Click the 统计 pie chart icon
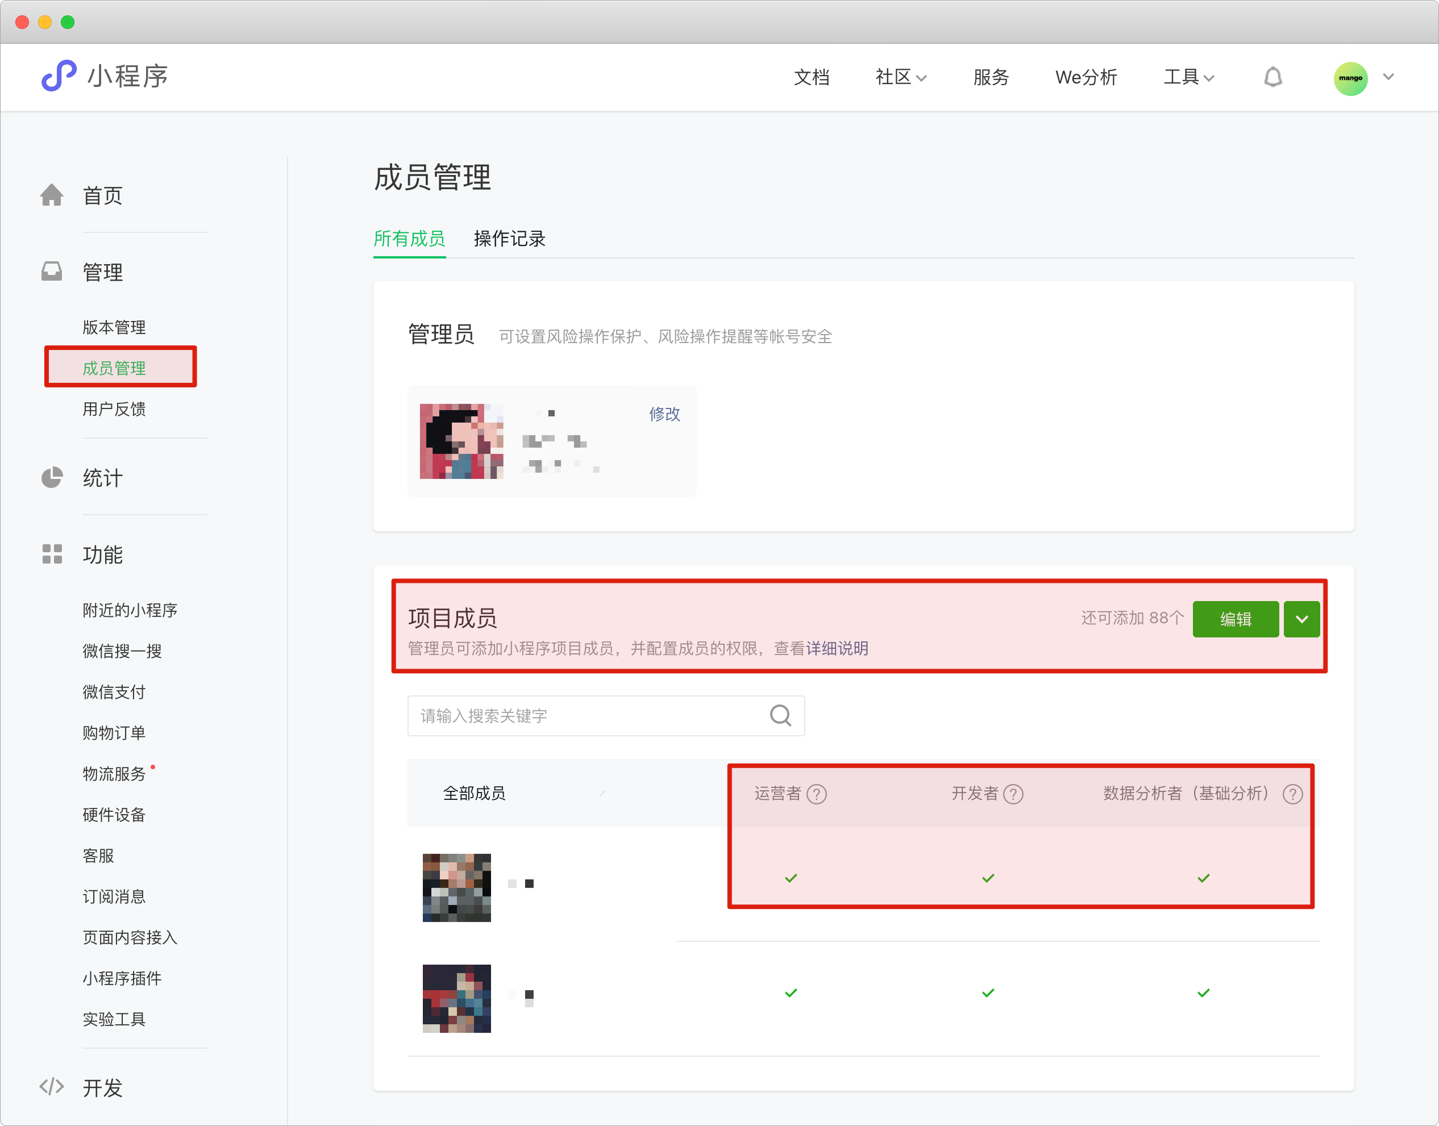Screen dimensions: 1439x1126 coord(52,477)
